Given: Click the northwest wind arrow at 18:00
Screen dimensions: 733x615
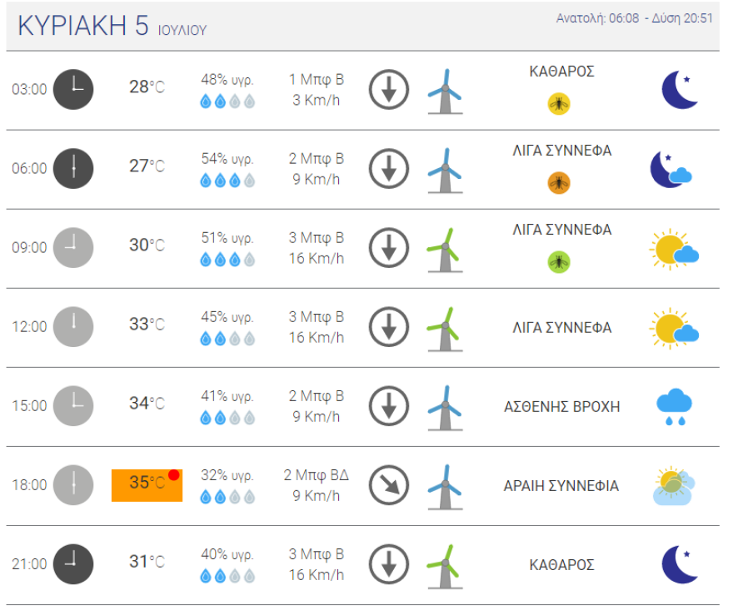Looking at the screenshot, I should coord(388,486).
